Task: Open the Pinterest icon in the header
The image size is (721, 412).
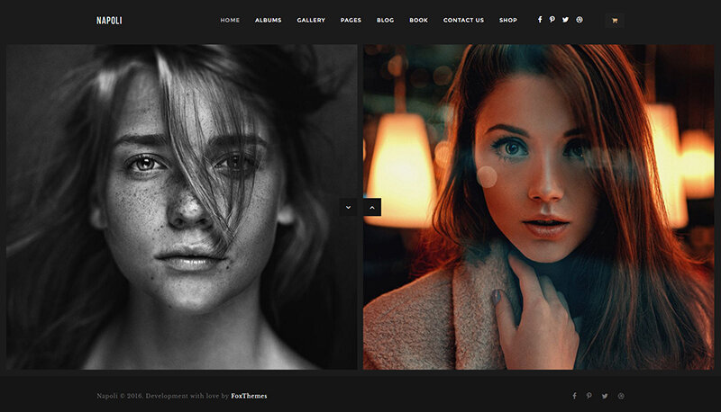Action: (552, 20)
